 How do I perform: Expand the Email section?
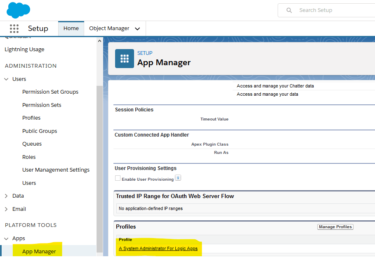click(x=6, y=209)
